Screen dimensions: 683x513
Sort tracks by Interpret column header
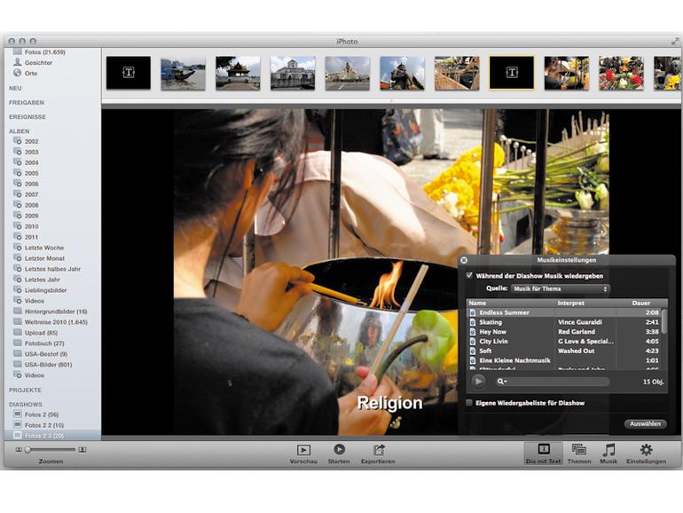[x=585, y=303]
